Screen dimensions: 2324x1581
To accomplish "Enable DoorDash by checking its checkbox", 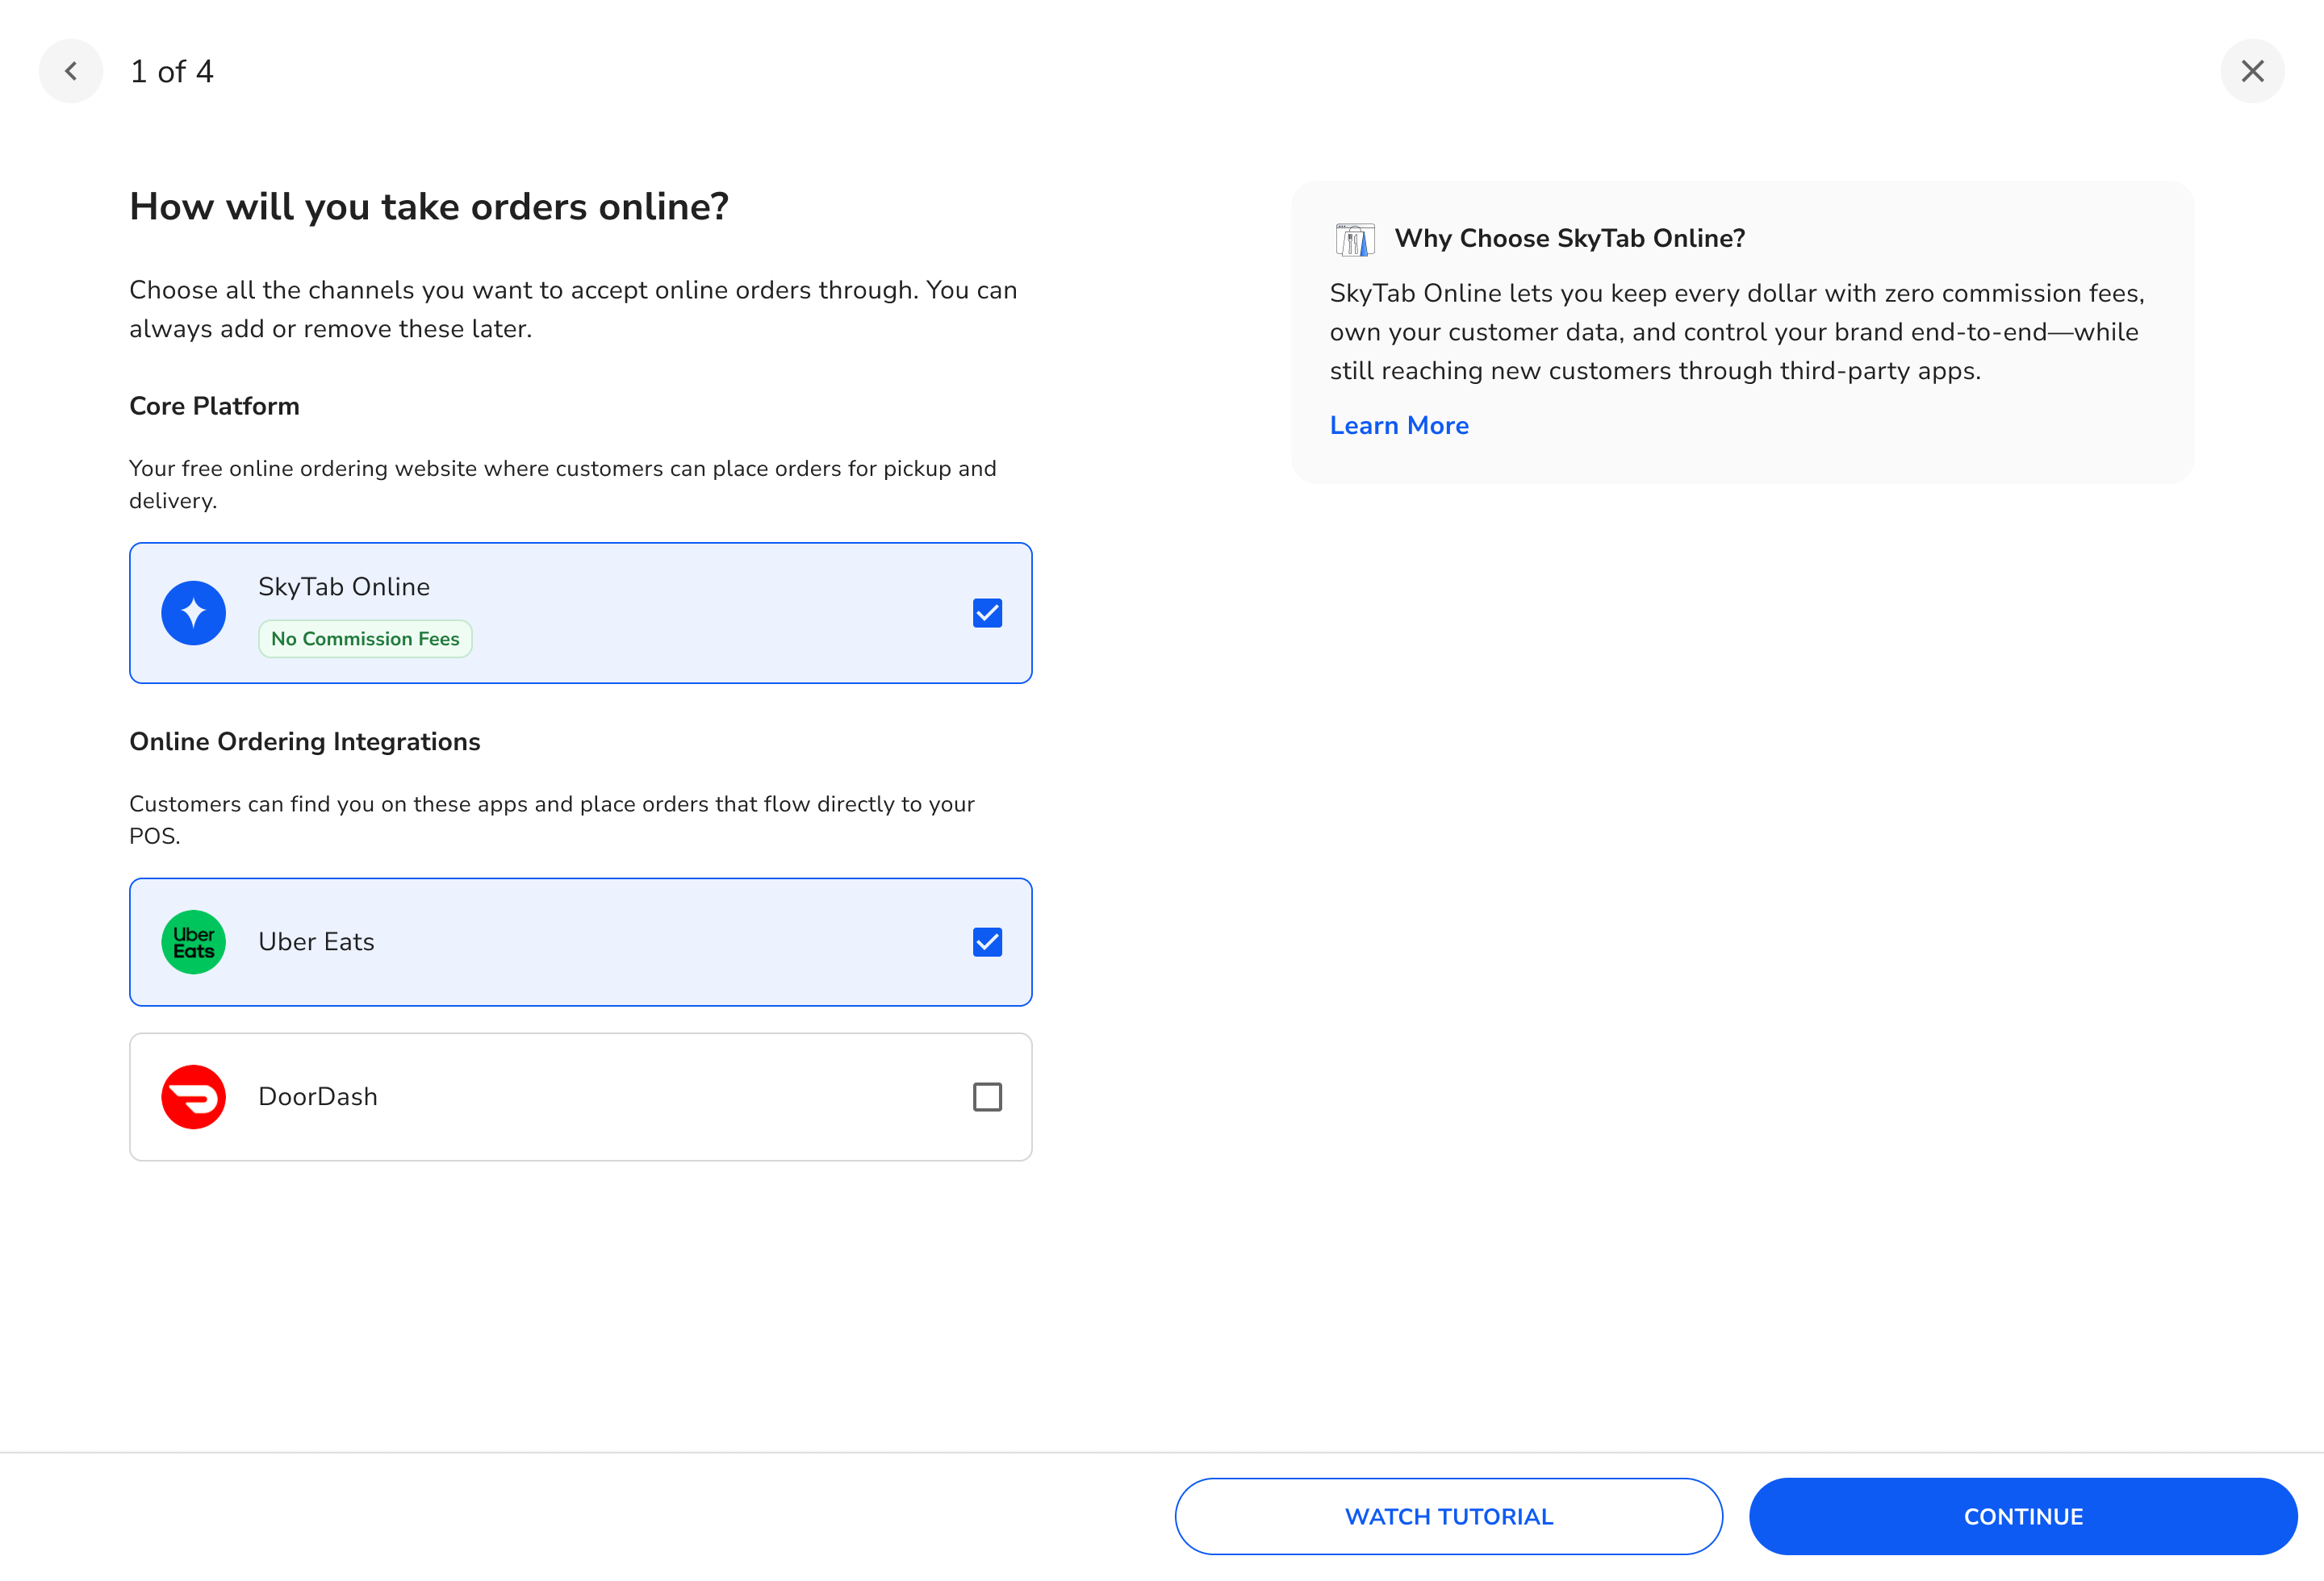I will tap(986, 1096).
